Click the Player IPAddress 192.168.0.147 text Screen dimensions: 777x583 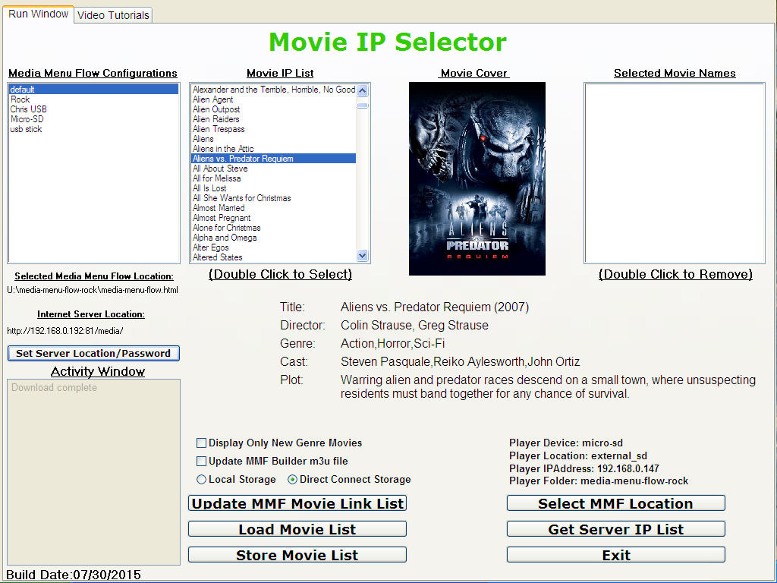point(584,468)
